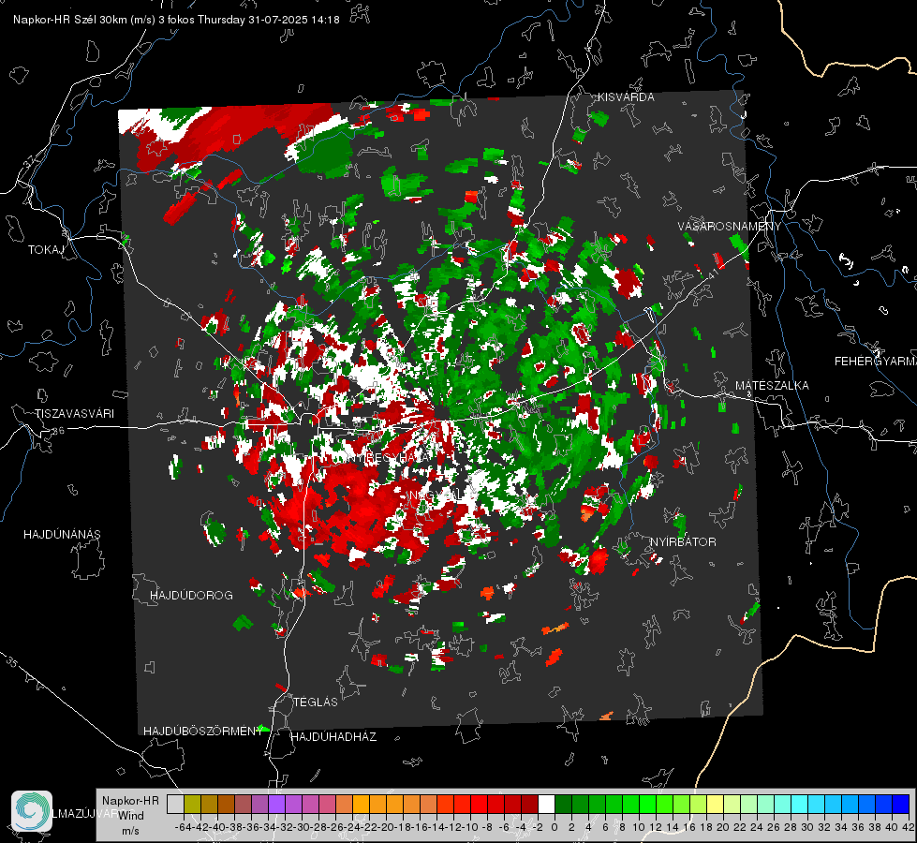Select the HAJDÚBÖSZÖRMÉNY city label
This screenshot has height=843, width=917.
pyautogui.click(x=203, y=732)
